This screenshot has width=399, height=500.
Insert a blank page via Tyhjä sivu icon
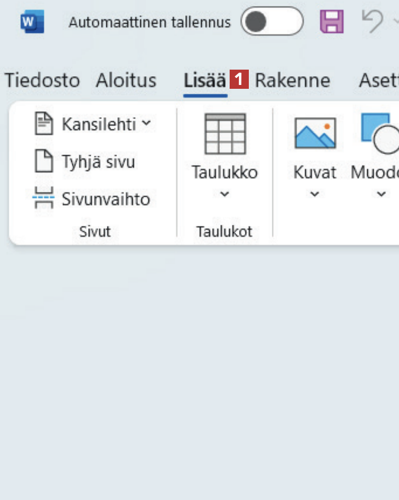coord(44,161)
